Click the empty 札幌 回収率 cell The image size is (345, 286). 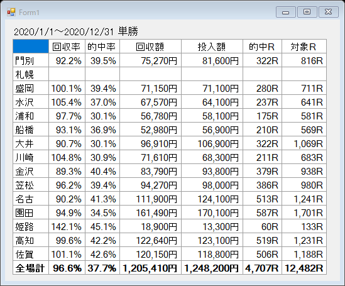[x=67, y=74]
